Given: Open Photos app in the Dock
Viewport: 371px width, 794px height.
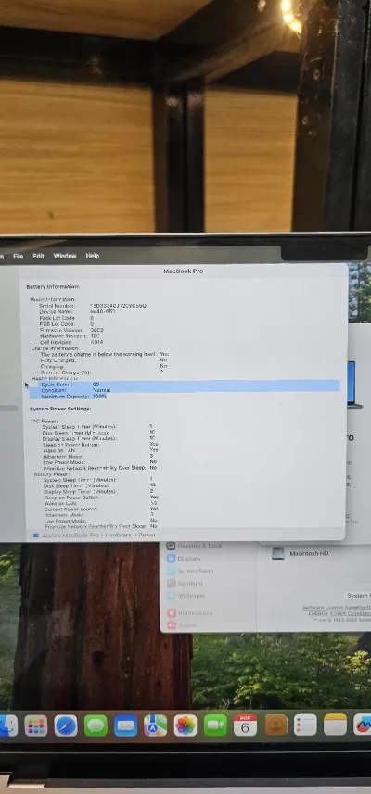Looking at the screenshot, I should pos(185,725).
